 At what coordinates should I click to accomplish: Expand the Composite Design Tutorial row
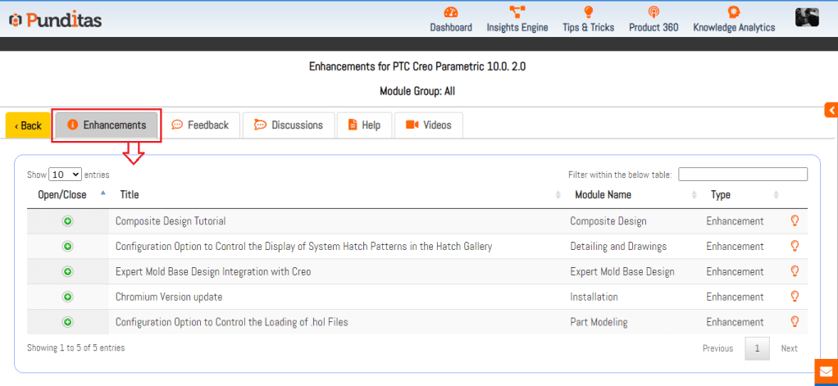click(x=67, y=221)
